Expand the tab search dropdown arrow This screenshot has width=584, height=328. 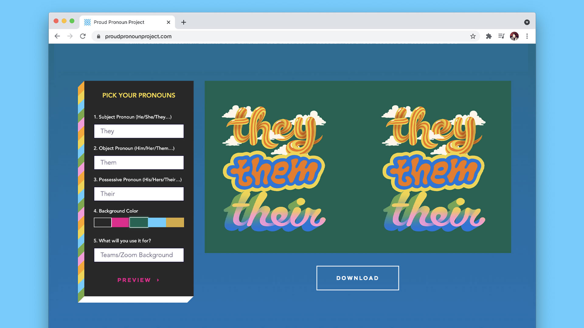tap(527, 22)
